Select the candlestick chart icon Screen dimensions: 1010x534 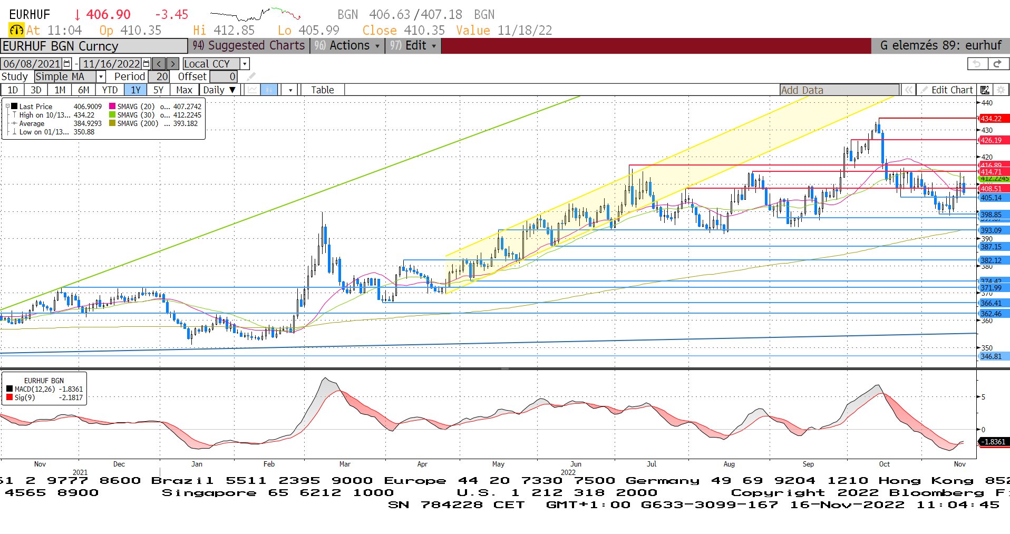(269, 90)
